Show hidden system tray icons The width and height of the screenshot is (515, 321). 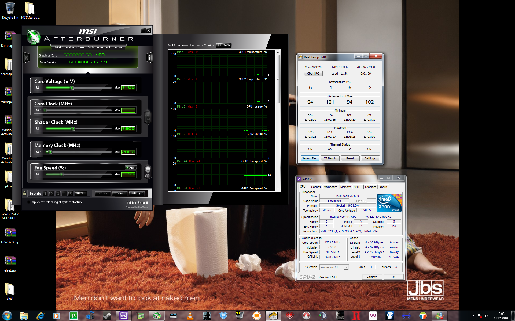click(x=473, y=316)
